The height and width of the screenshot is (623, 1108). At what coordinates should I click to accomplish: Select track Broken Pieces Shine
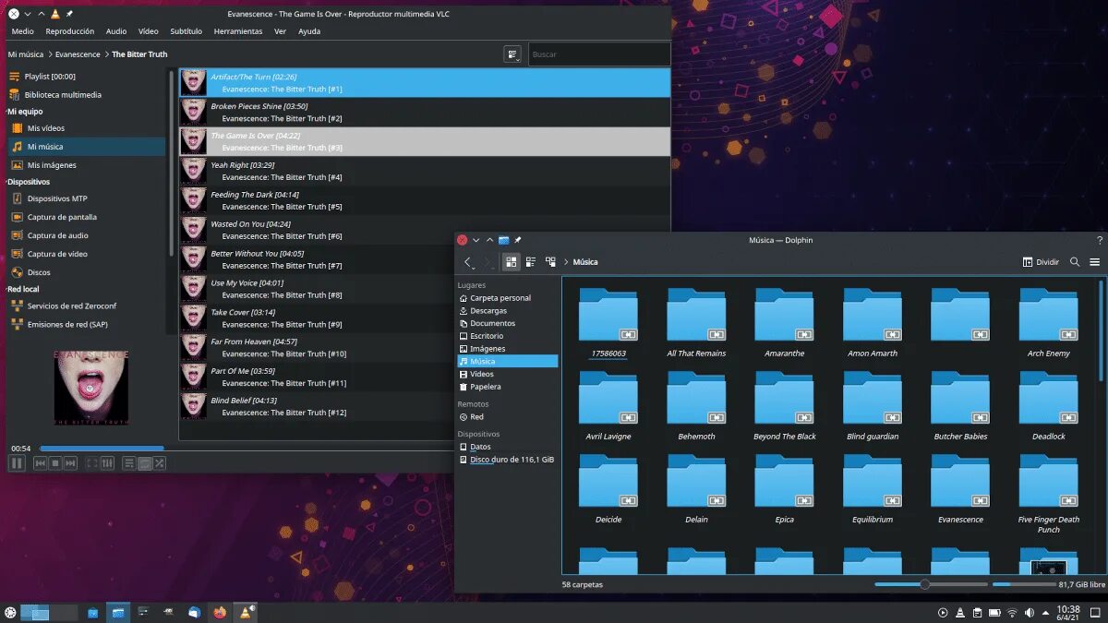point(425,112)
